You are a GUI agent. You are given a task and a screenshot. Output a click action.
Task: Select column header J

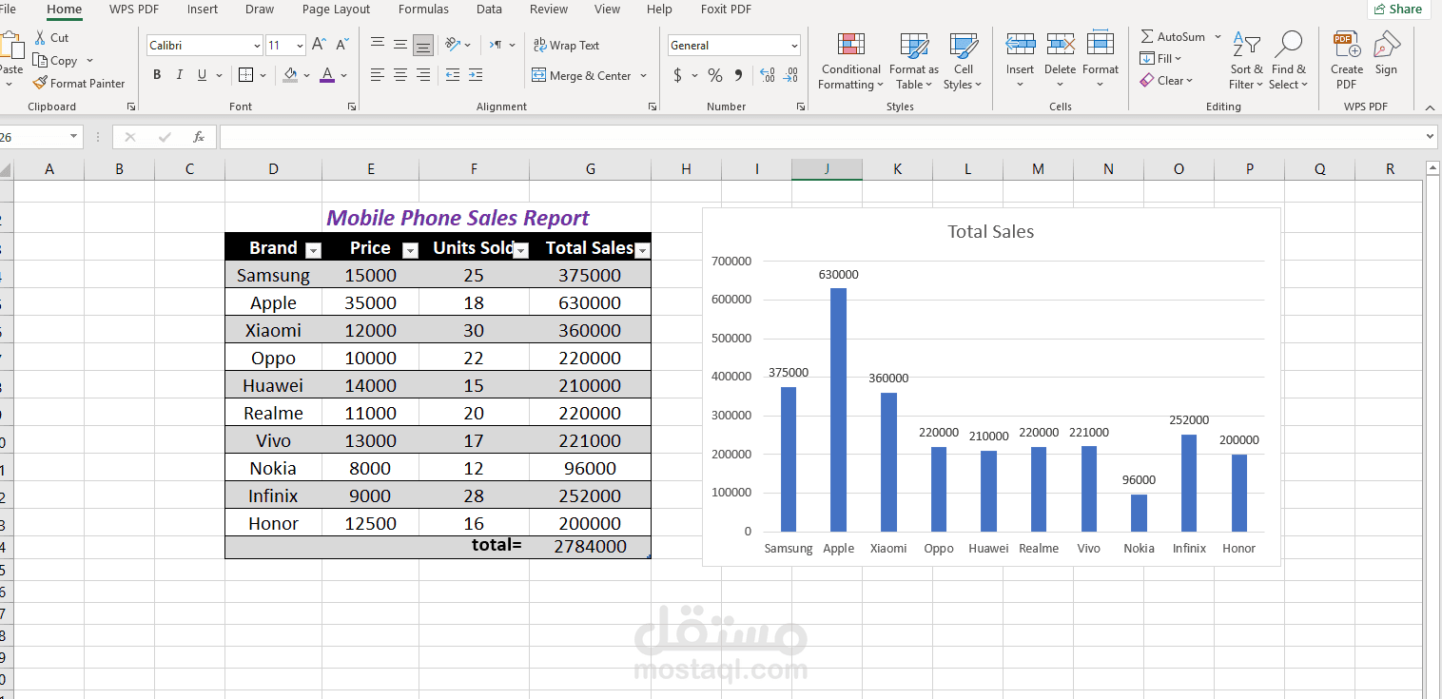click(x=827, y=169)
